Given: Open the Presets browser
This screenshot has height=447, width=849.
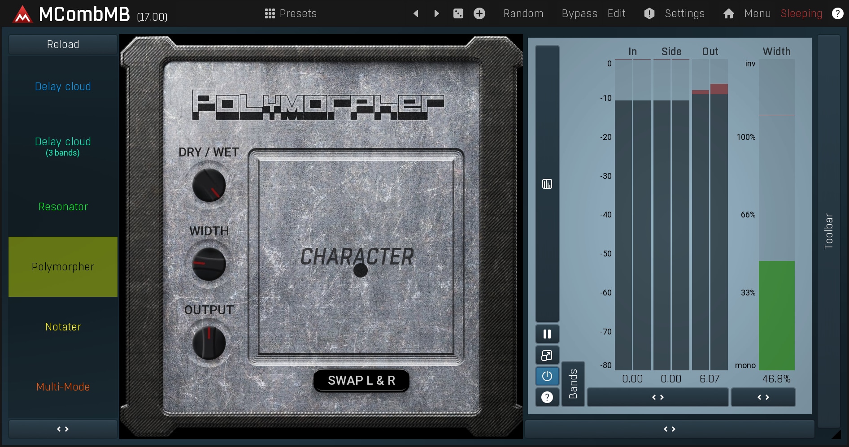Looking at the screenshot, I should (x=291, y=13).
